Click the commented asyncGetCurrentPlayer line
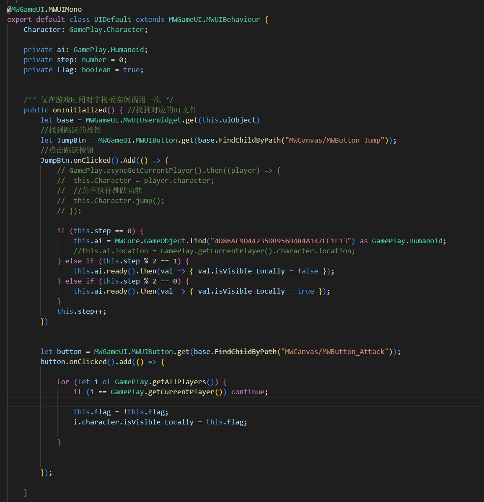The width and height of the screenshot is (484, 502). coord(168,170)
